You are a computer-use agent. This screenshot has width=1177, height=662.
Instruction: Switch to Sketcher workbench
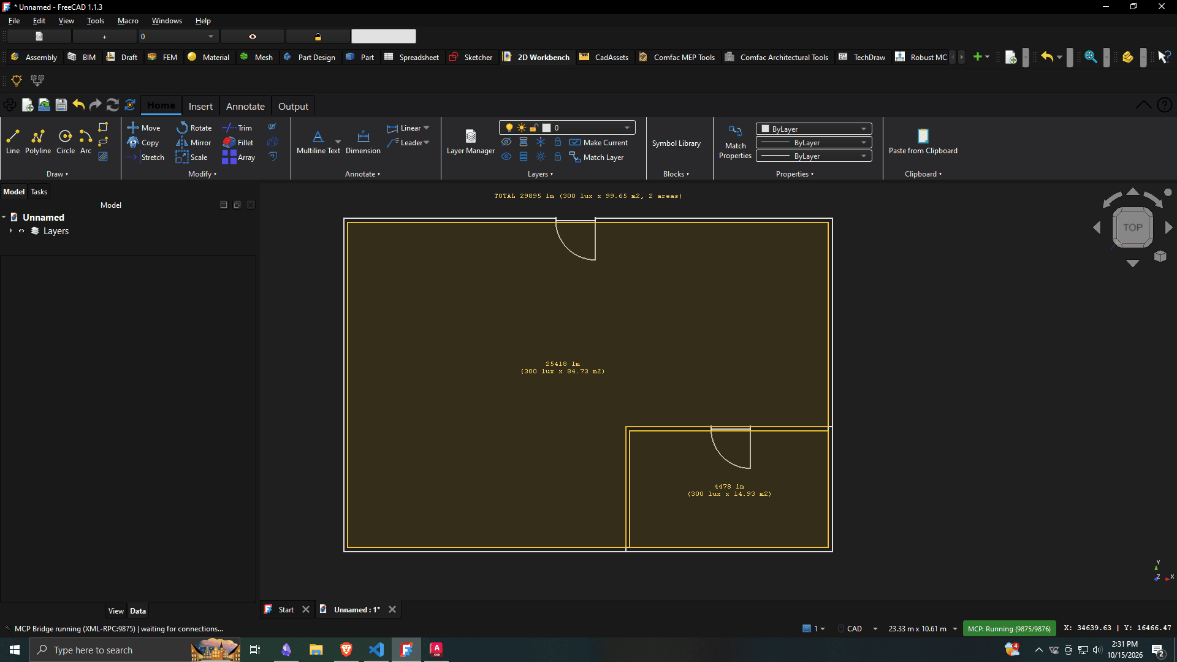(471, 57)
